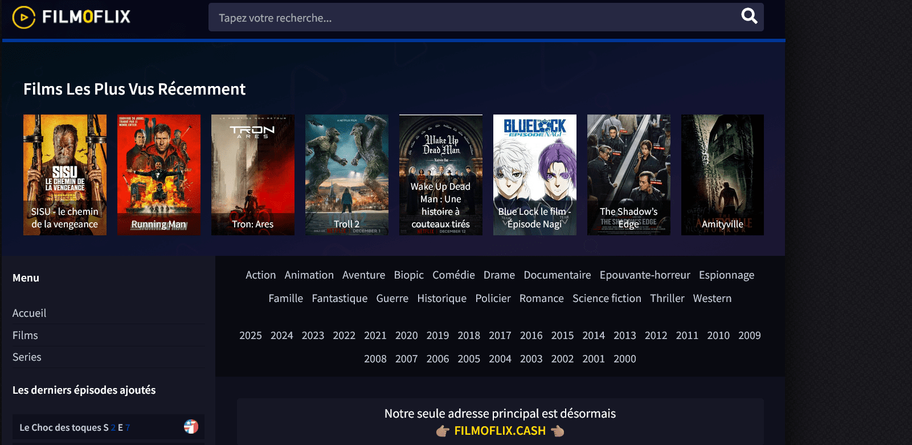Image resolution: width=912 pixels, height=445 pixels.
Task: Browse films from year 2025
Action: [250, 336]
